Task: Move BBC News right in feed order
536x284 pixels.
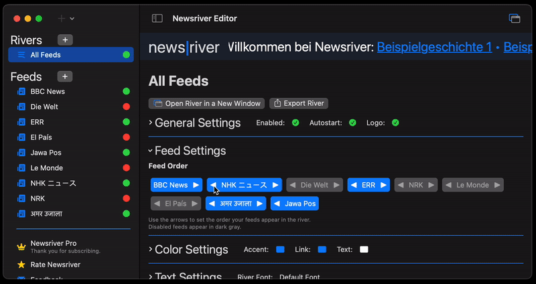Action: (x=196, y=185)
